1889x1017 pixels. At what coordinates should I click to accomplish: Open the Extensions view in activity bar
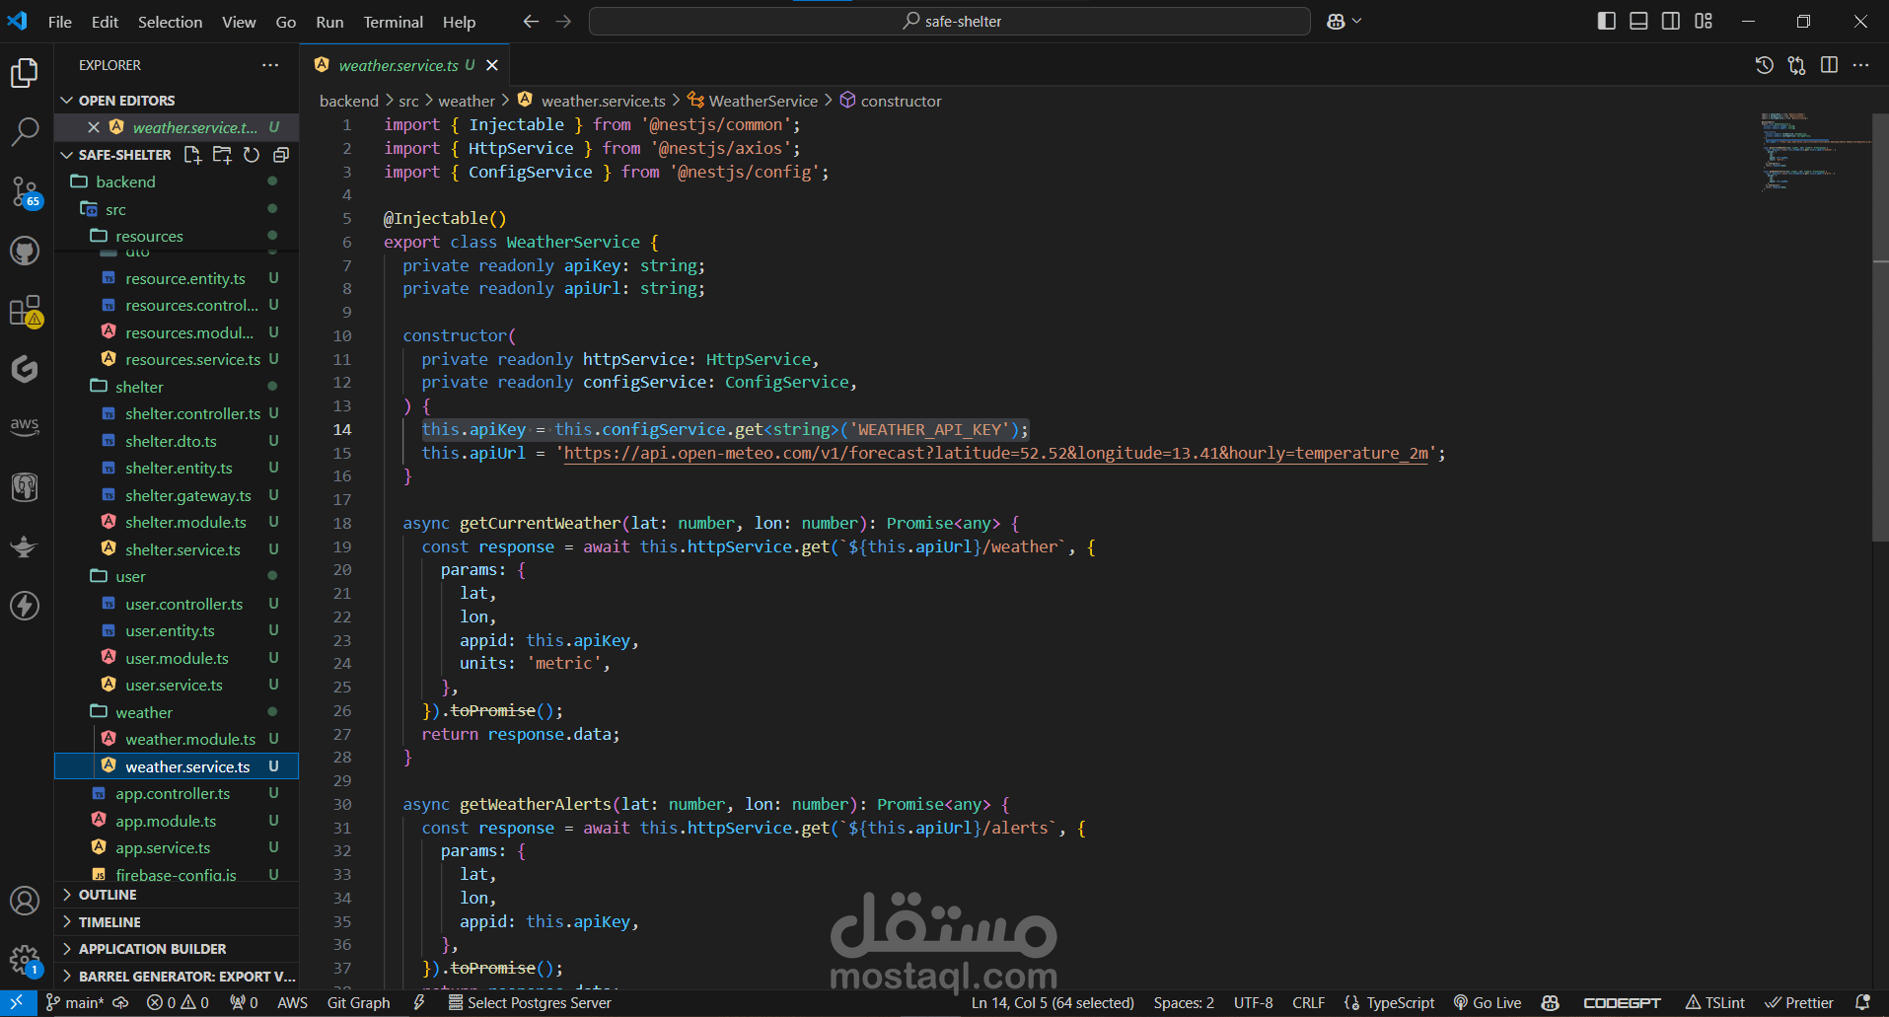(25, 311)
